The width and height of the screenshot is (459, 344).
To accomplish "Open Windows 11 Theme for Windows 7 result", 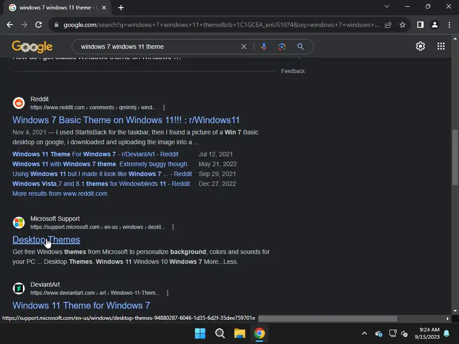I will (x=81, y=305).
